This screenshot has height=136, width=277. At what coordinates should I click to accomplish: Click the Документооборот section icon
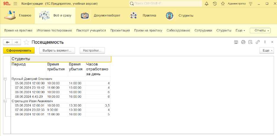click(84, 16)
